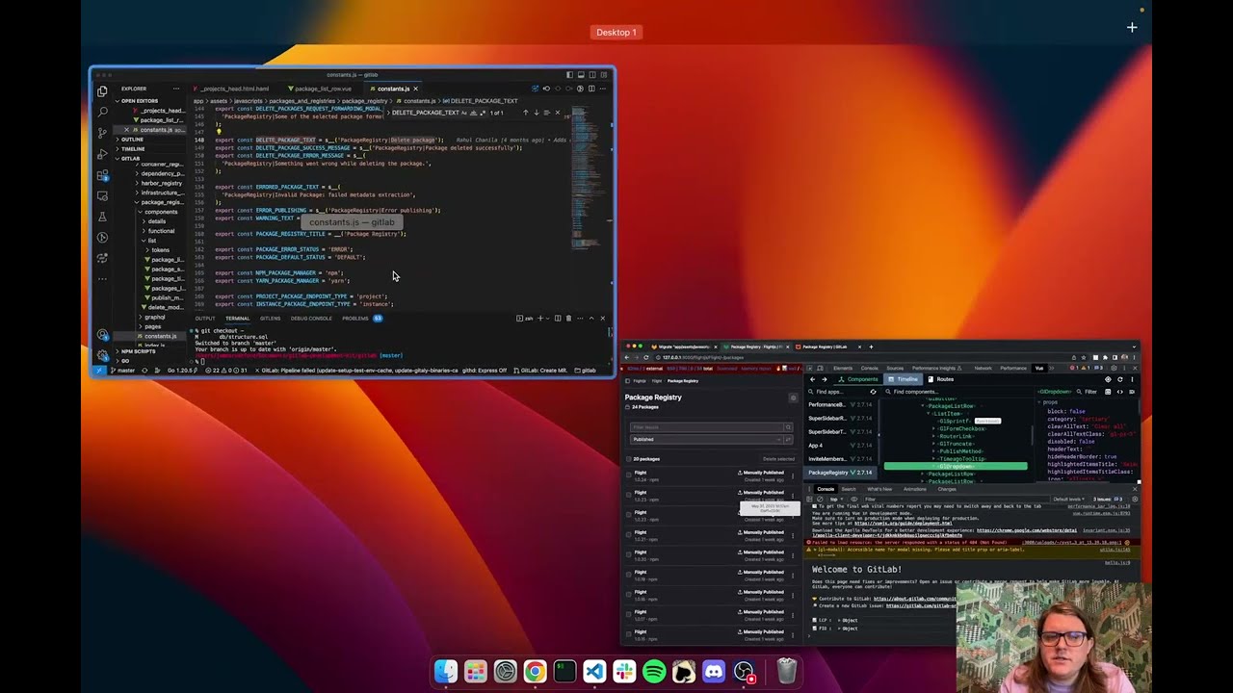Open Google Chrome from the Dock
The image size is (1233, 693).
(535, 671)
